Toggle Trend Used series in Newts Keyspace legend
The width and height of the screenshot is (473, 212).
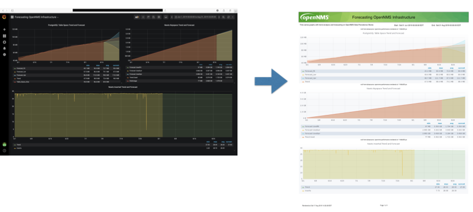pos(135,77)
